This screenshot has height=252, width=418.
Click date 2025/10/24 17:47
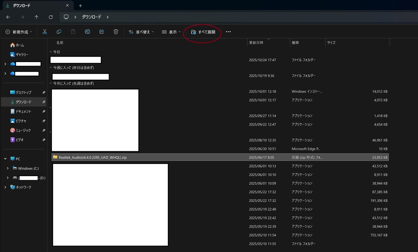262,60
